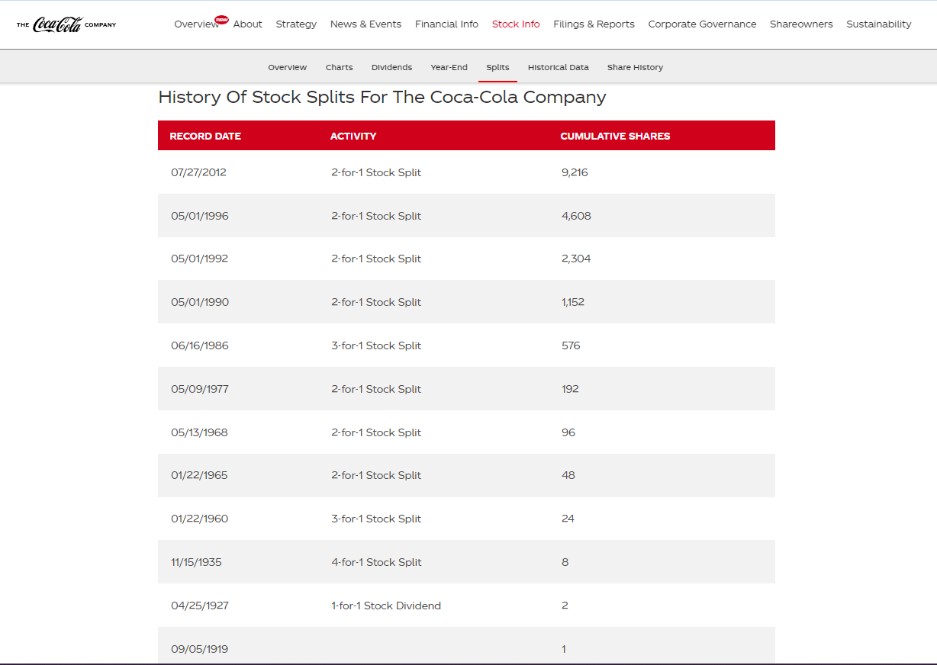This screenshot has height=665, width=937.
Task: Open the Dividends tab
Action: tap(391, 68)
